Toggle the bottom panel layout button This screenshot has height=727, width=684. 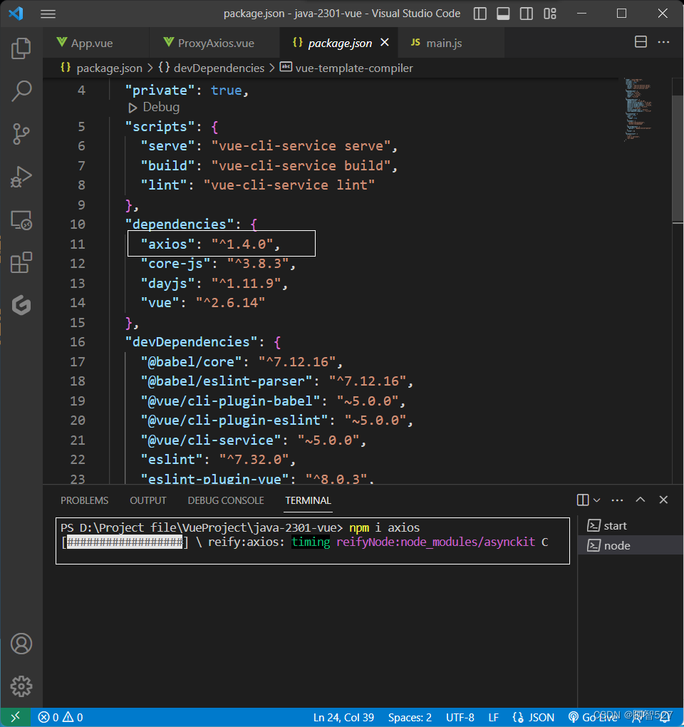coord(503,14)
